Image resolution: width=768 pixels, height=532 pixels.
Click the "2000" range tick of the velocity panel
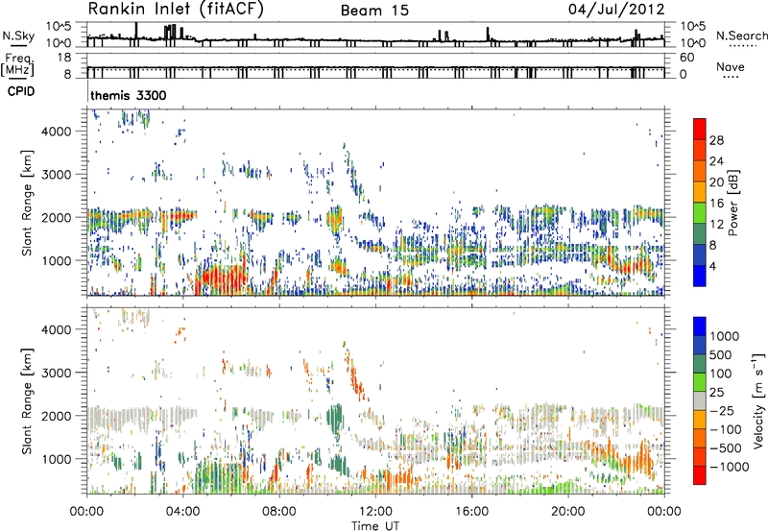click(x=56, y=416)
